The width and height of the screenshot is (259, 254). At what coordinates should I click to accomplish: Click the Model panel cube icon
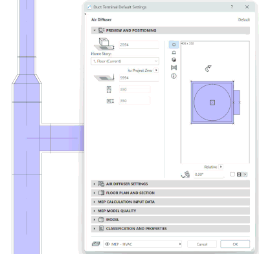101,220
